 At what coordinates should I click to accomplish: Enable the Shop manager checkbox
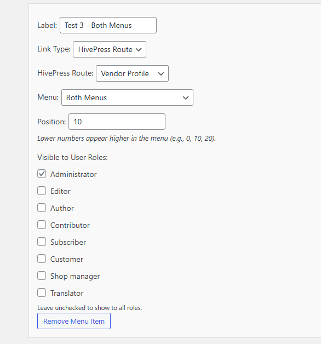(42, 276)
